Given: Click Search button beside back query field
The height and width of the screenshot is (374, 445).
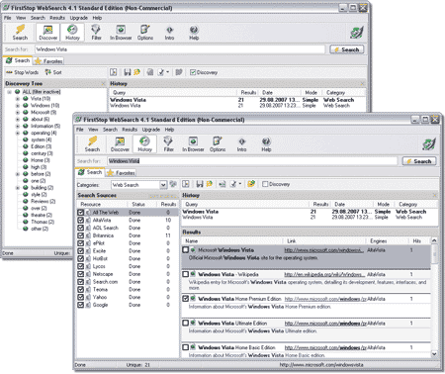Looking at the screenshot, I should (x=347, y=49).
